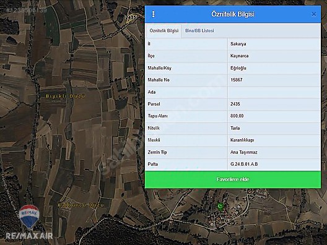Image resolution: width=327 pixels, height=245 pixels.
Task: Click the RE/MAX balloon logo
Action: 29,217
